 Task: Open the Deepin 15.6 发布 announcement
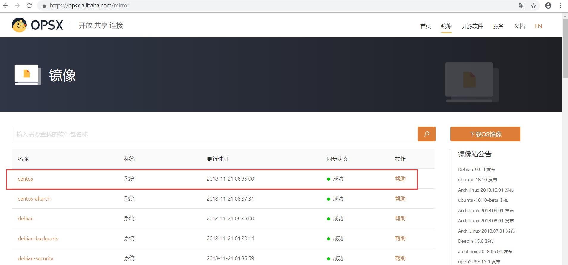475,241
